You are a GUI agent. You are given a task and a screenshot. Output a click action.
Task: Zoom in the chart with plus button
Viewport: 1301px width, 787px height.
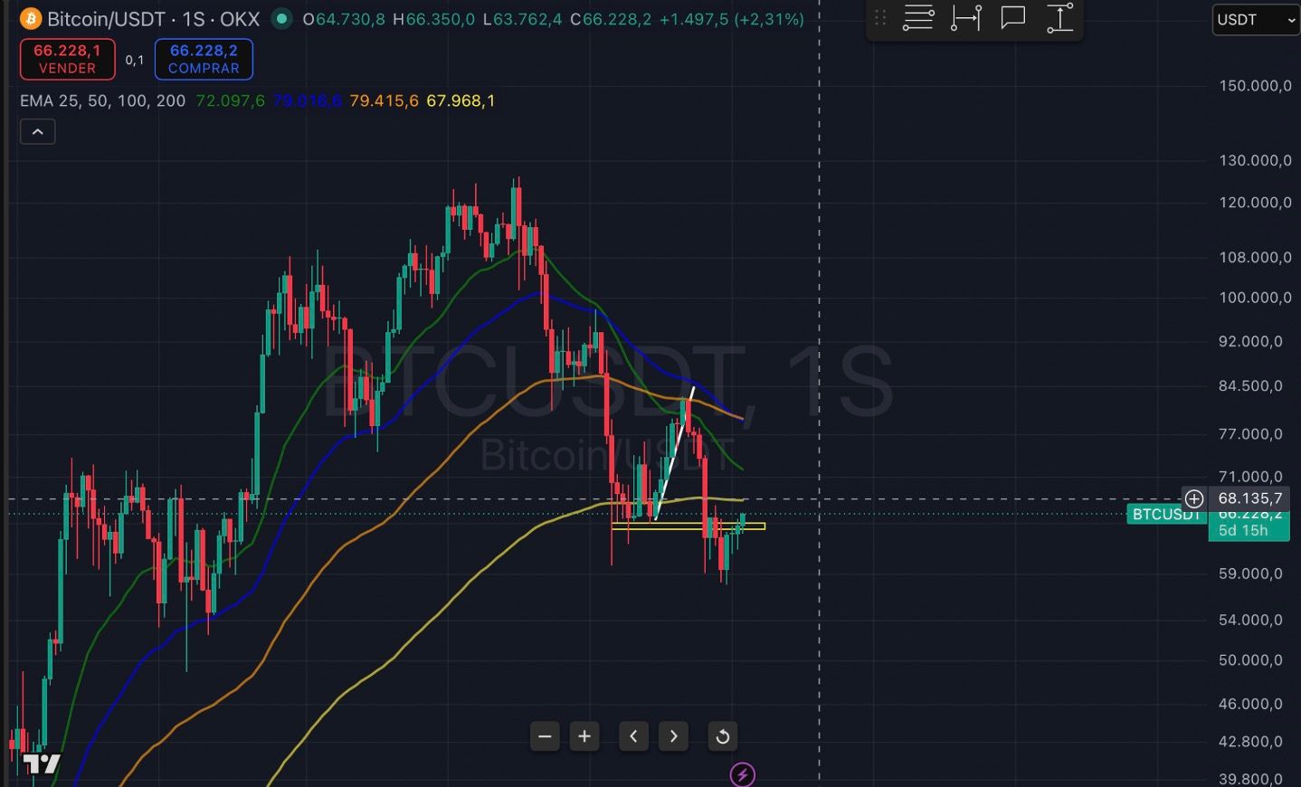[584, 736]
